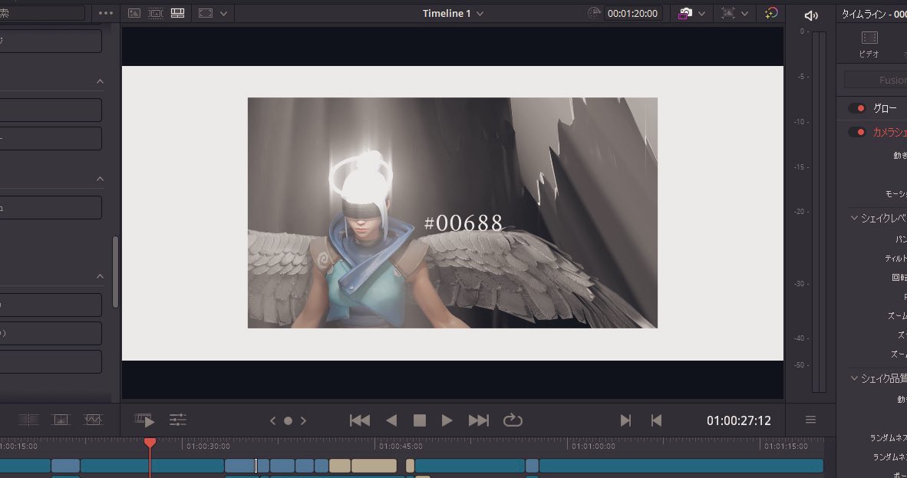Image resolution: width=907 pixels, height=478 pixels.
Task: Toggle loop playback
Action: tap(513, 420)
